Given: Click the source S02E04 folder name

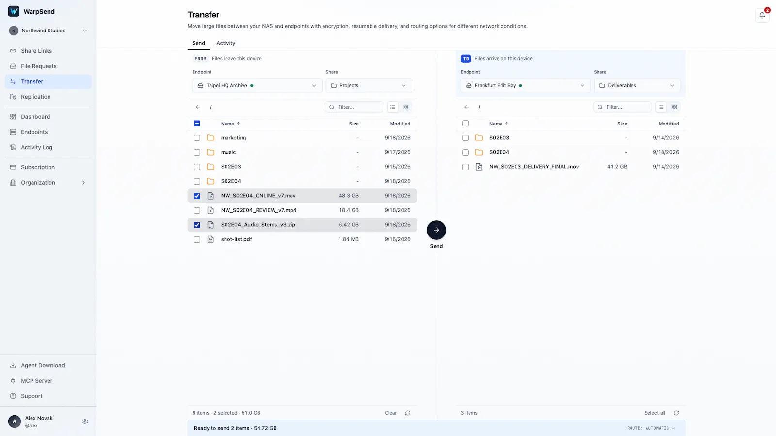Looking at the screenshot, I should click(231, 181).
